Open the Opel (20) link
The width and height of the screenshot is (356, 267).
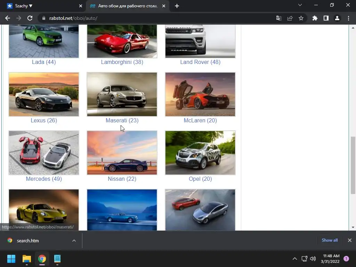pos(200,179)
